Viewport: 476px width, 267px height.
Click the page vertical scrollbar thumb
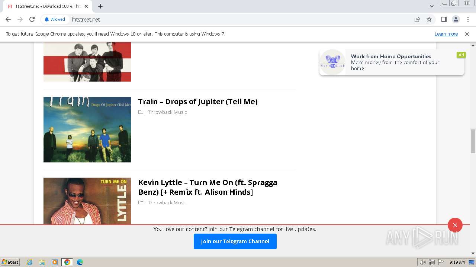point(473,141)
